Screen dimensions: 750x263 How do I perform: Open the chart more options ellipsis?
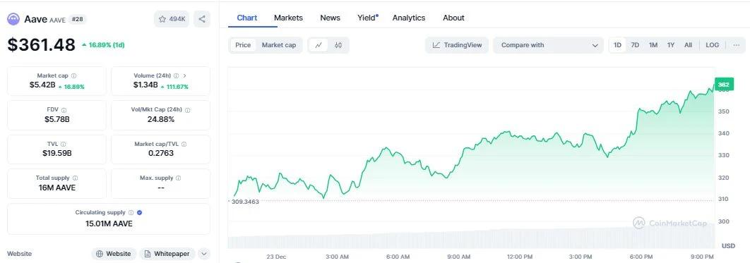736,45
